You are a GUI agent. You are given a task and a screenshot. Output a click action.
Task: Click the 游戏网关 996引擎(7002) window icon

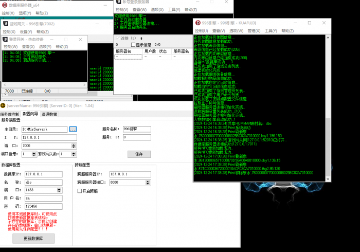tap(6, 24)
